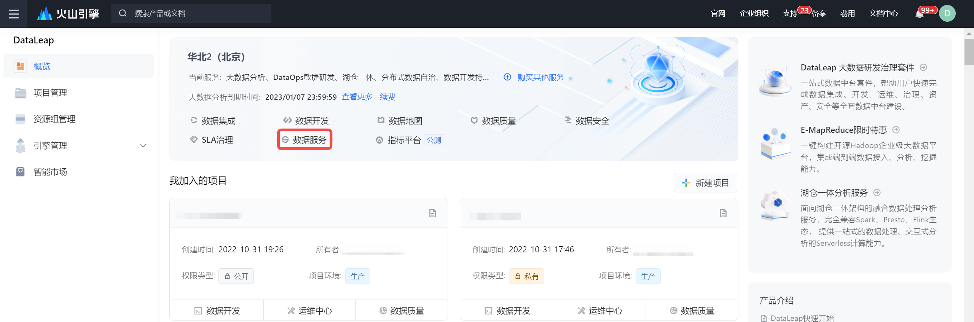This screenshot has width=974, height=322.
Task: Click the 湖仓一体分析服务 product thumbnail
Action: (775, 206)
